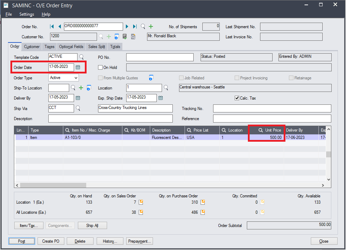The width and height of the screenshot is (348, 251).
Task: Toggle the On Hold checkbox
Action: 100,68
